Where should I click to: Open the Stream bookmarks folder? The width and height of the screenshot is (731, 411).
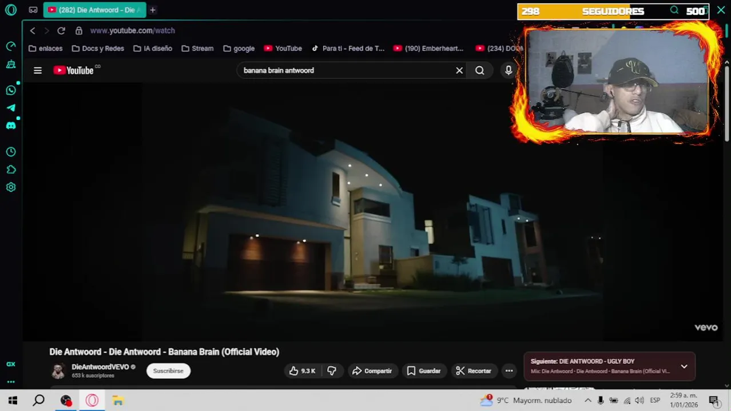click(197, 49)
